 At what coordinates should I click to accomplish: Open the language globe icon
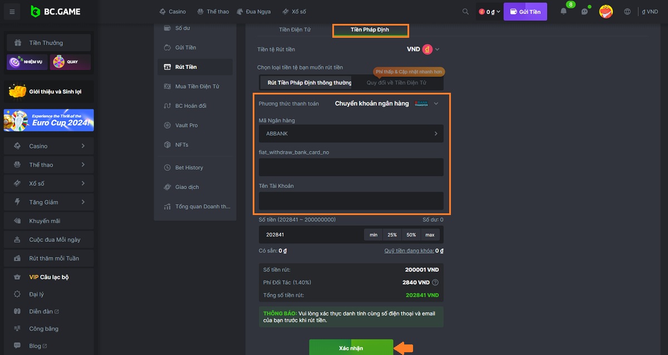tap(627, 12)
